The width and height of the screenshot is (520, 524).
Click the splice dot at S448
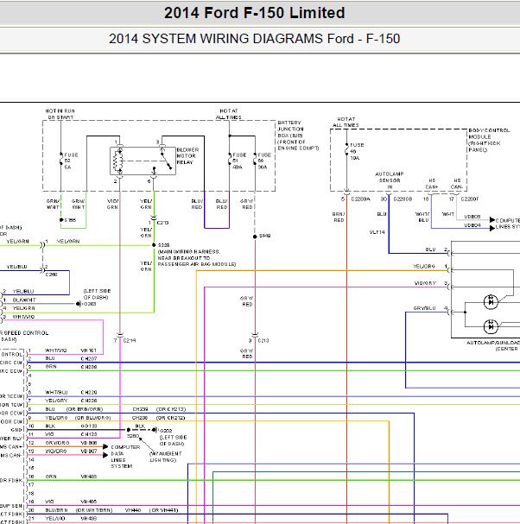[255, 237]
